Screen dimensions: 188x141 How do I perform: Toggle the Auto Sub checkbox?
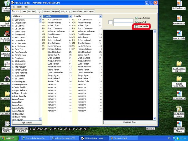(136, 22)
